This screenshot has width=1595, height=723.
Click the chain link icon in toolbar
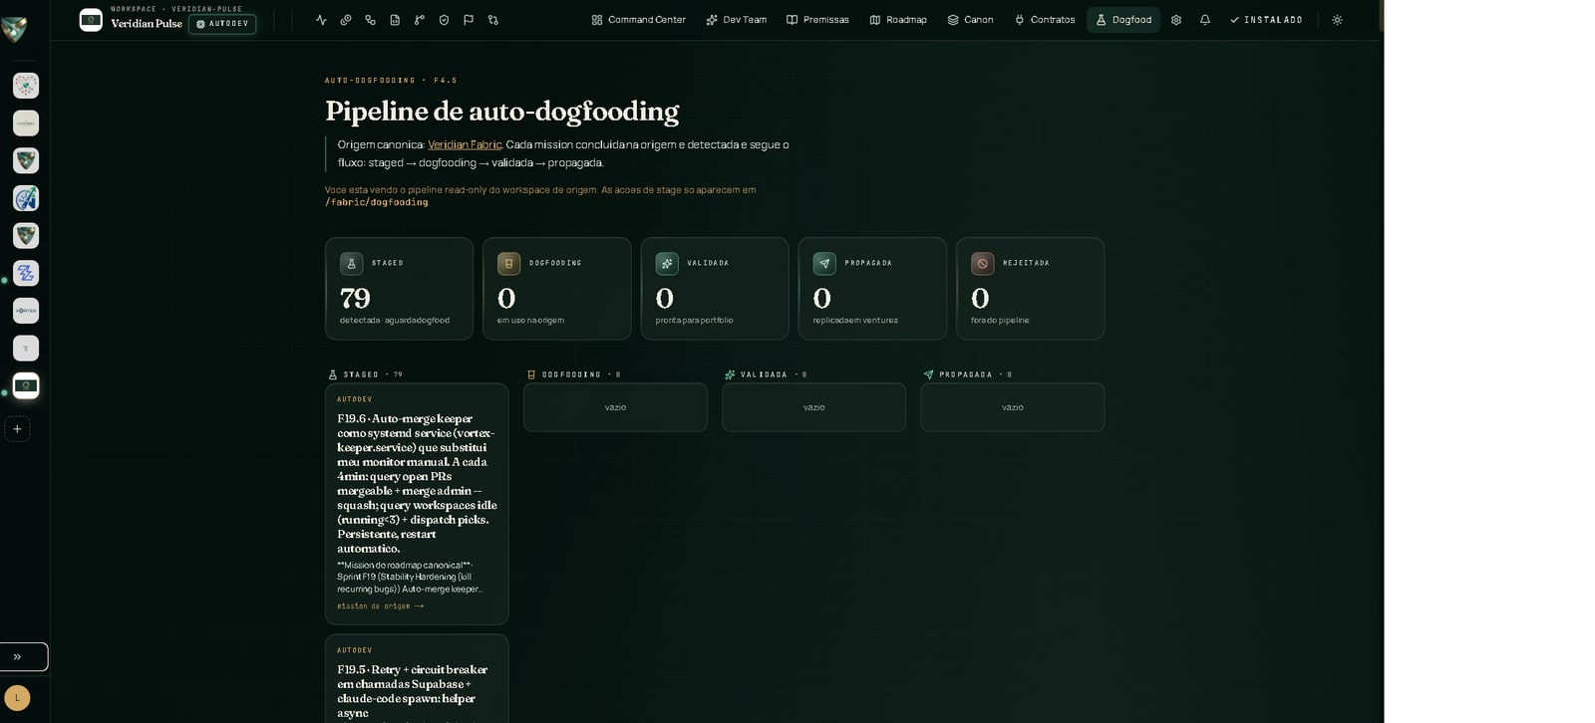346,20
